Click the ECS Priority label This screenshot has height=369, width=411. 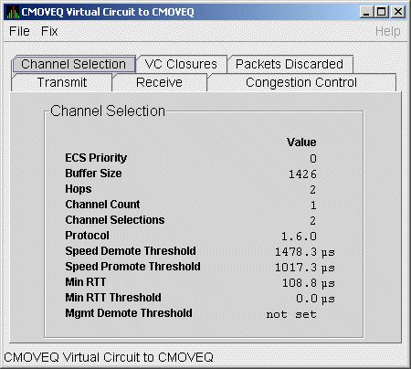(x=96, y=158)
